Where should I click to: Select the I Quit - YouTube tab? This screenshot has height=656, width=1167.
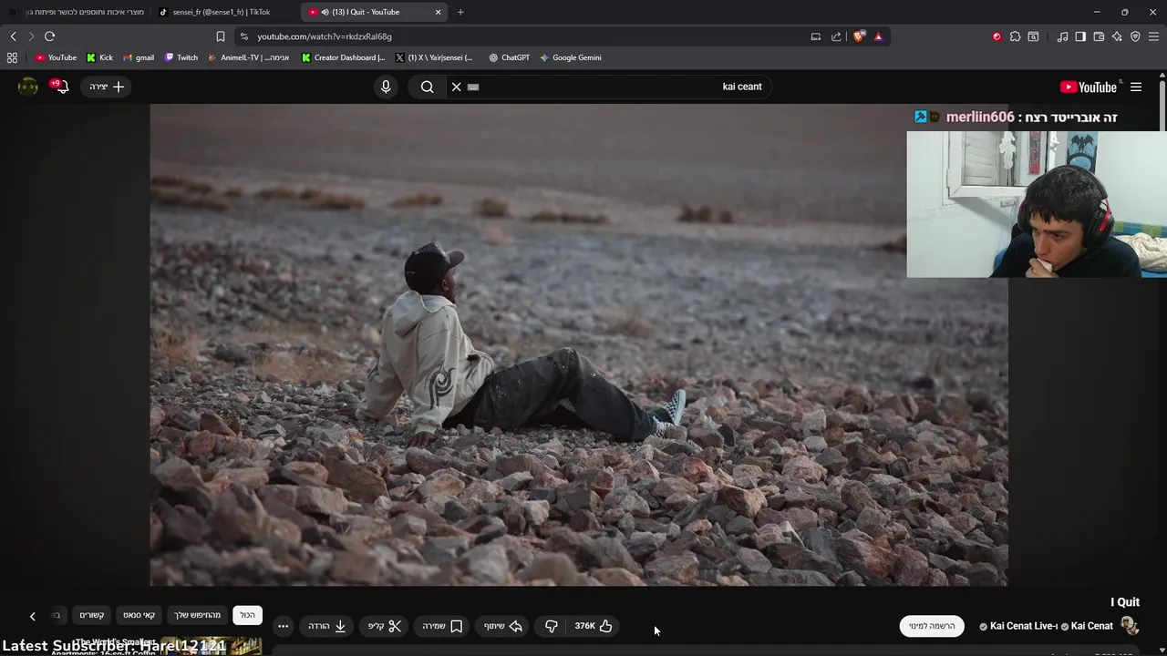(374, 12)
